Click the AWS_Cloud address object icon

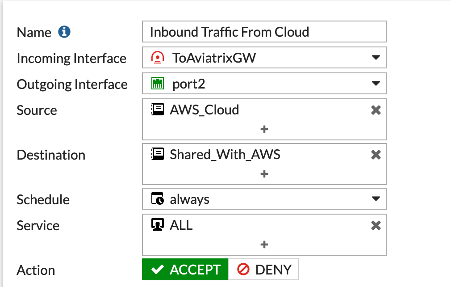[x=156, y=110]
